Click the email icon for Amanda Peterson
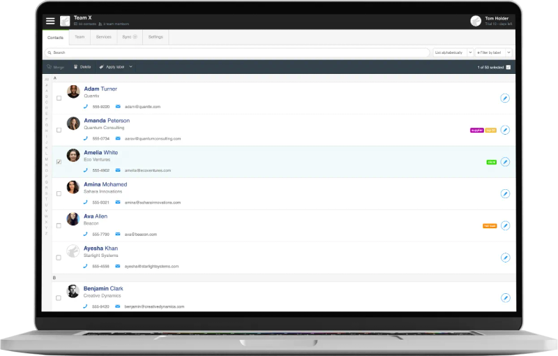Screen dimensions: 558x356 click(x=118, y=138)
